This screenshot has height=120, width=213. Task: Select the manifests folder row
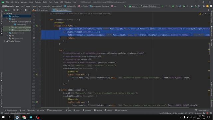(x=17, y=16)
